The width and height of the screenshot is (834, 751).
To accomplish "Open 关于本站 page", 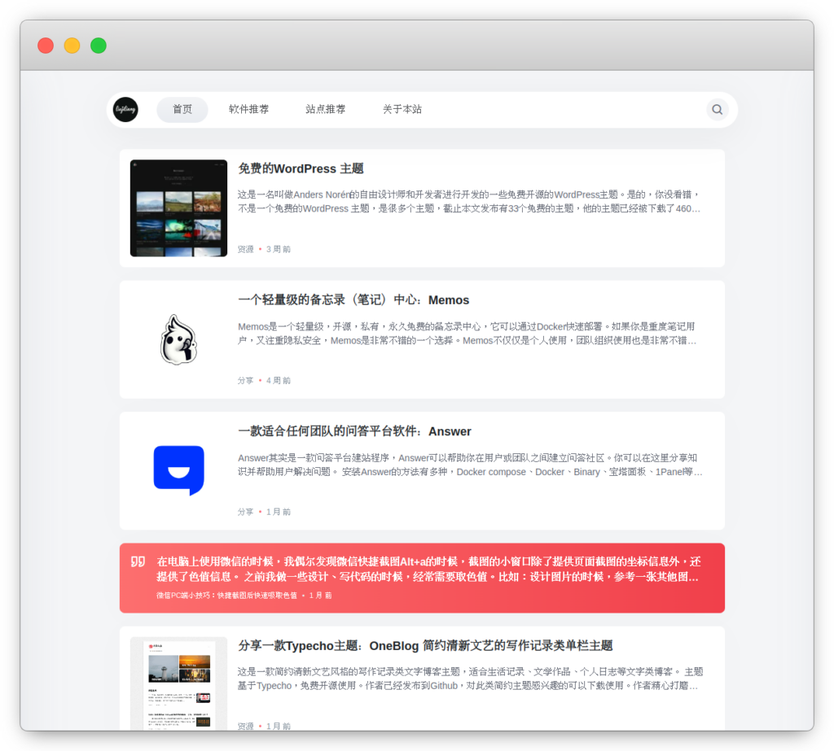I will pyautogui.click(x=400, y=109).
